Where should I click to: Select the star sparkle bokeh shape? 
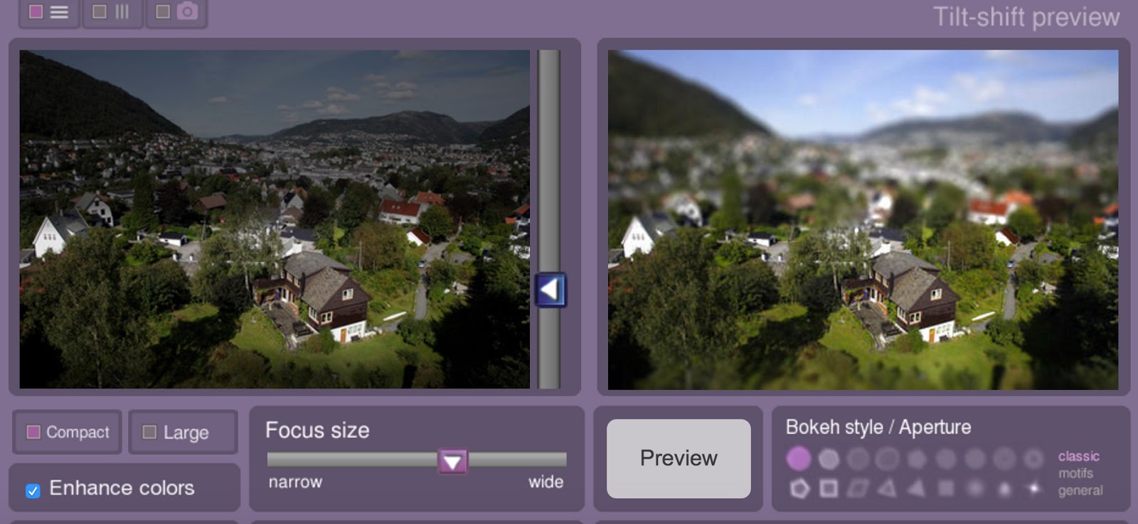pyautogui.click(x=1033, y=488)
